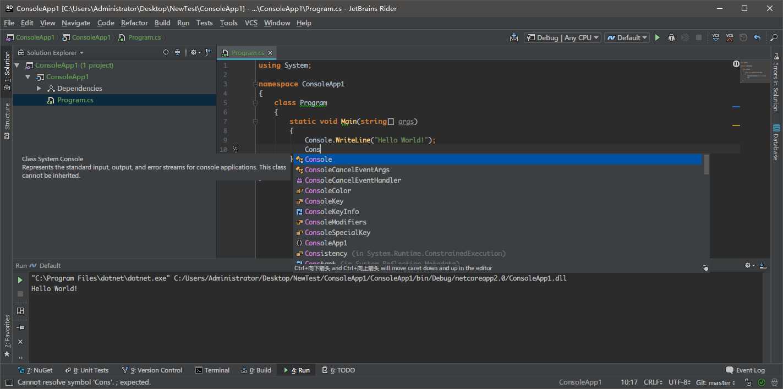Open the NuGet tool window
The width and height of the screenshot is (783, 389).
coord(35,370)
